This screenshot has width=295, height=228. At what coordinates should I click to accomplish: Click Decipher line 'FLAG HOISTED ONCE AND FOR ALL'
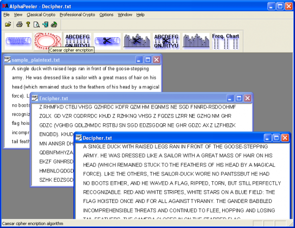(177, 201)
